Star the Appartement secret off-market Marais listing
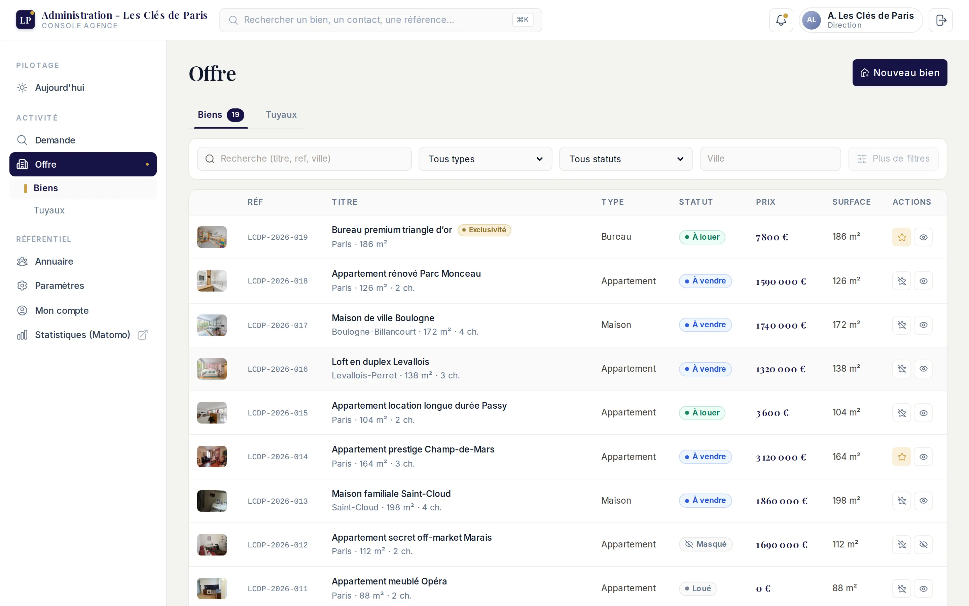Viewport: 969px width, 606px height. pos(902,544)
